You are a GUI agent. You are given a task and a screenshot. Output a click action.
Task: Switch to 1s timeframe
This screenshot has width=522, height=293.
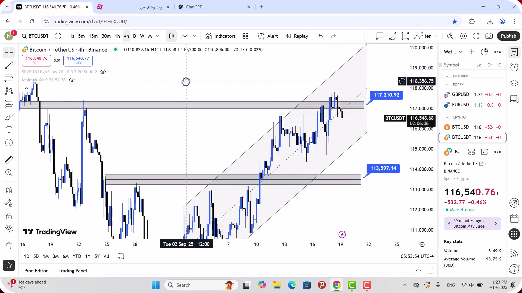point(72,36)
